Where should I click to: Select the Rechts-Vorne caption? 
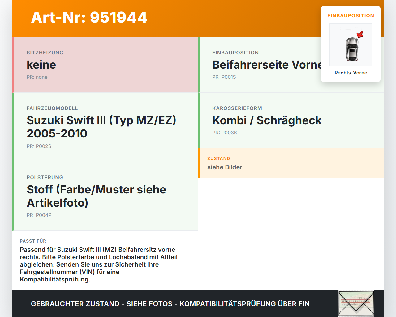[351, 73]
